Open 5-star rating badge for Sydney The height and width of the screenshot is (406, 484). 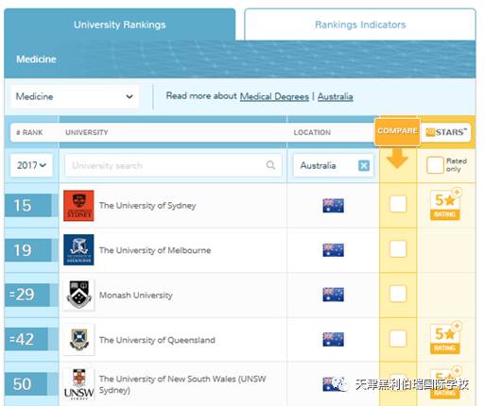coord(445,205)
